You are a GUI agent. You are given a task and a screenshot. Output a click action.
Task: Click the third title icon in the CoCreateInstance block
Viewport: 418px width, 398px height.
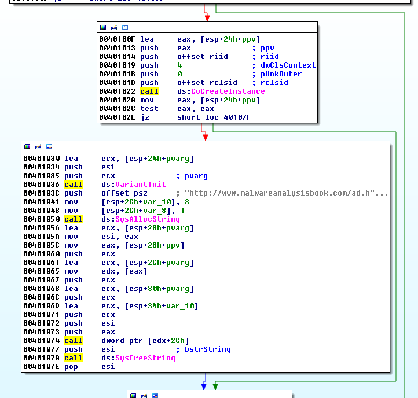click(125, 27)
